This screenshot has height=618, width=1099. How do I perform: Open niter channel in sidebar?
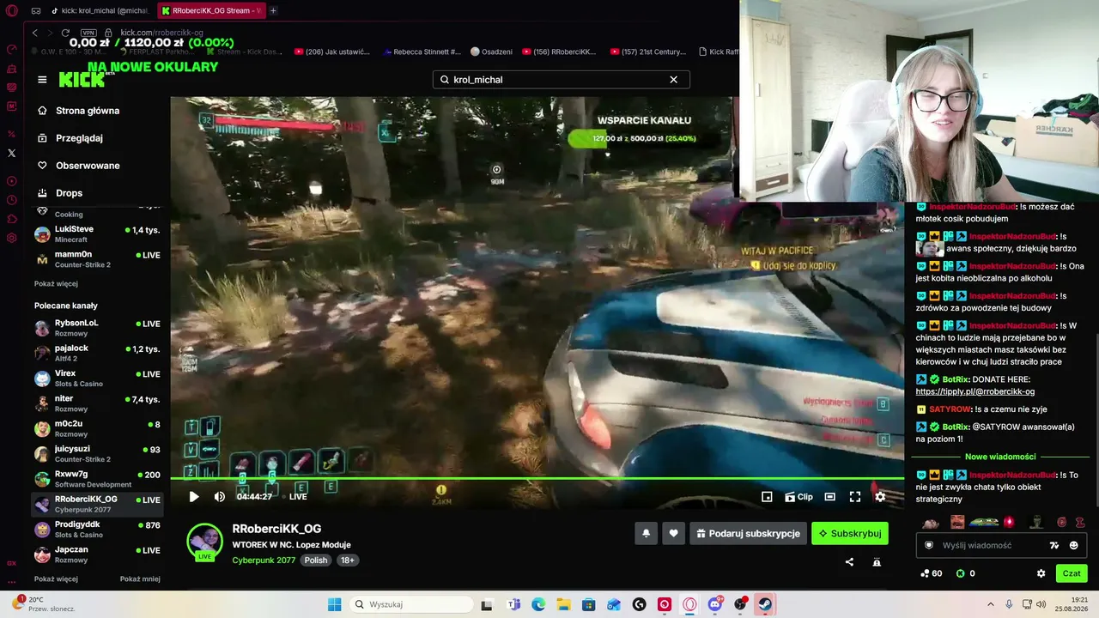97,403
